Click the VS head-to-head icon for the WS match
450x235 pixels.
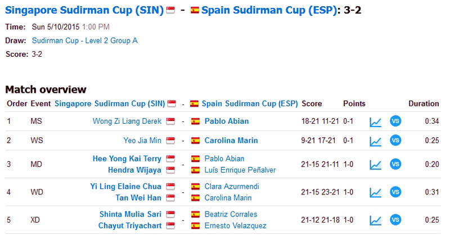point(395,141)
